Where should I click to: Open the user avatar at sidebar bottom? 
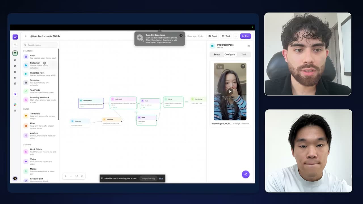(x=15, y=178)
